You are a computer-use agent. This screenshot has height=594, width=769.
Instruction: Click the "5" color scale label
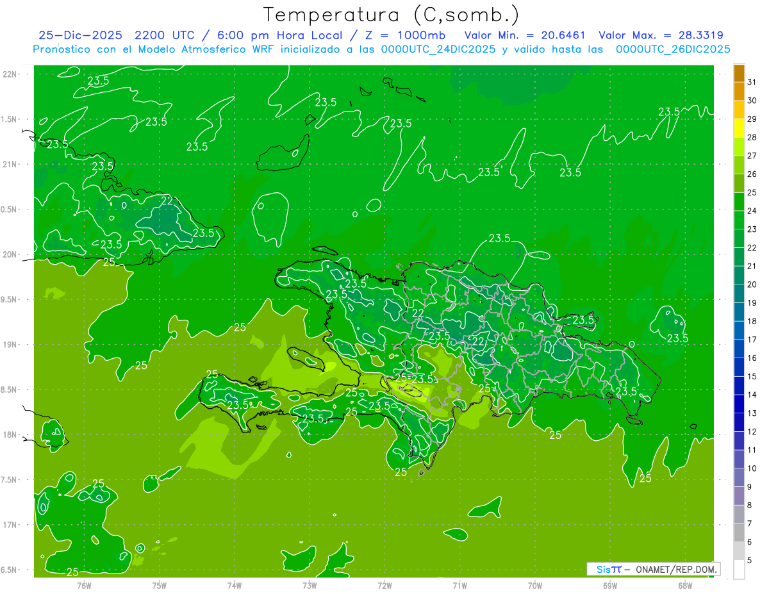750,560
